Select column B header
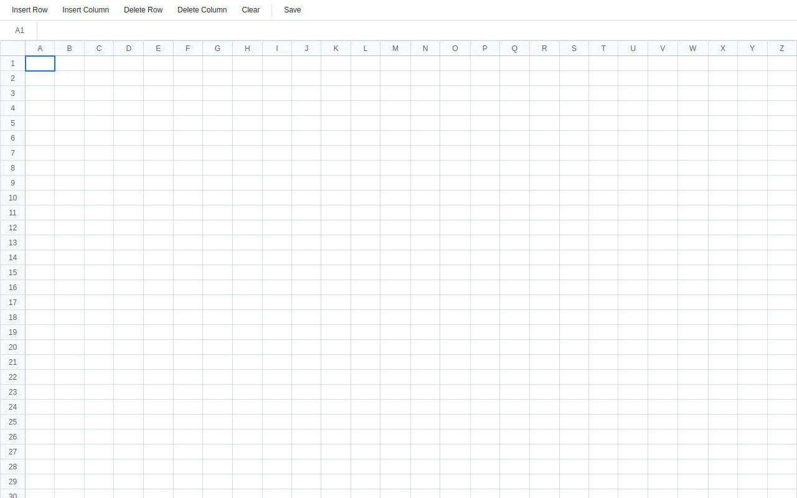This screenshot has width=797, height=498. [x=69, y=49]
